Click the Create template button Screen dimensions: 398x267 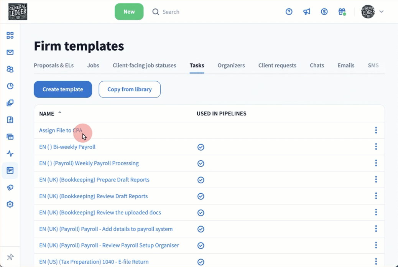pyautogui.click(x=63, y=89)
